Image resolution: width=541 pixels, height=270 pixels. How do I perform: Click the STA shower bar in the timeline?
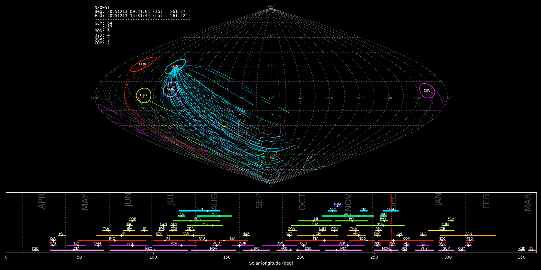click(x=315, y=240)
